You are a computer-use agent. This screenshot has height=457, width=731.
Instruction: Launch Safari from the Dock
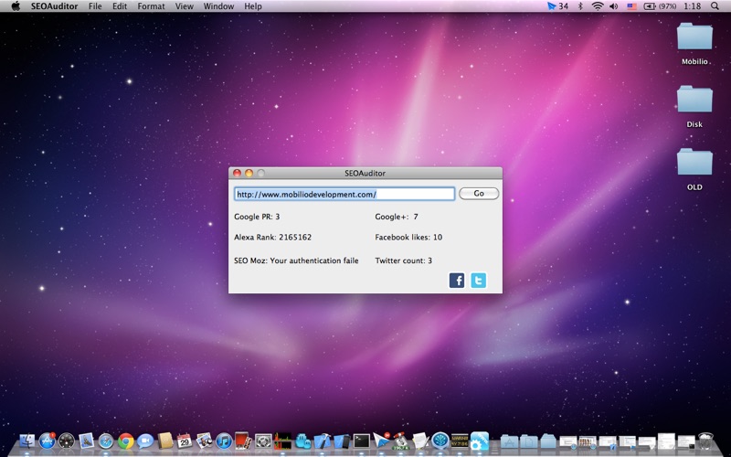coord(106,441)
